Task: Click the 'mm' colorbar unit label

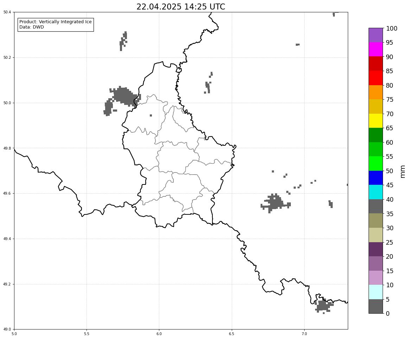Action: [x=402, y=171]
